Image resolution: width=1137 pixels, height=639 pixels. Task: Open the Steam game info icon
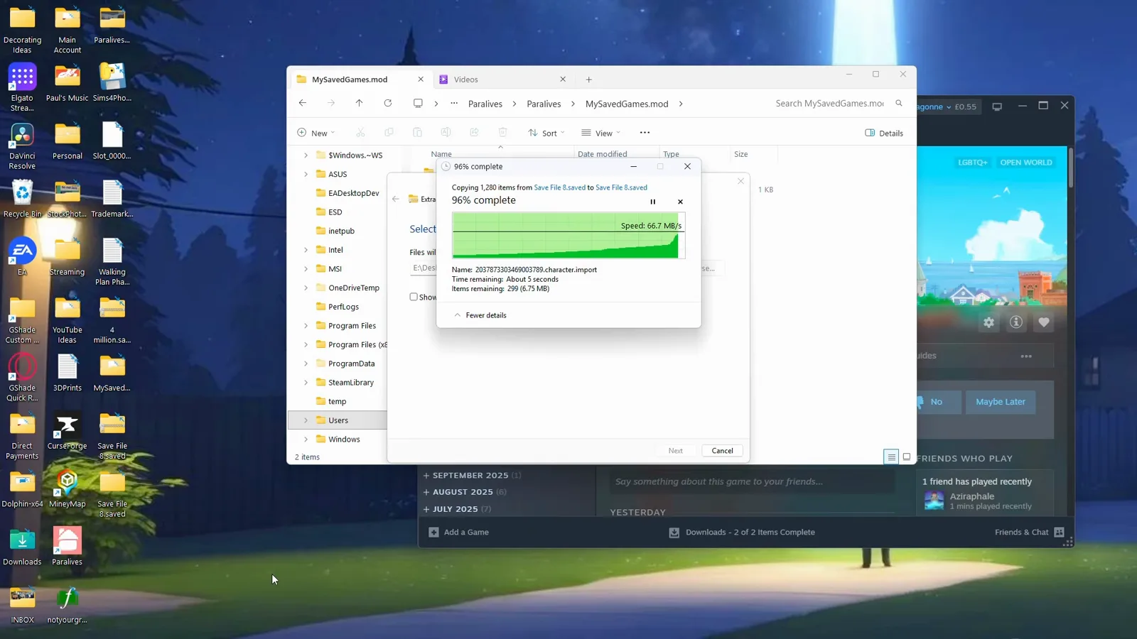coord(1016,322)
